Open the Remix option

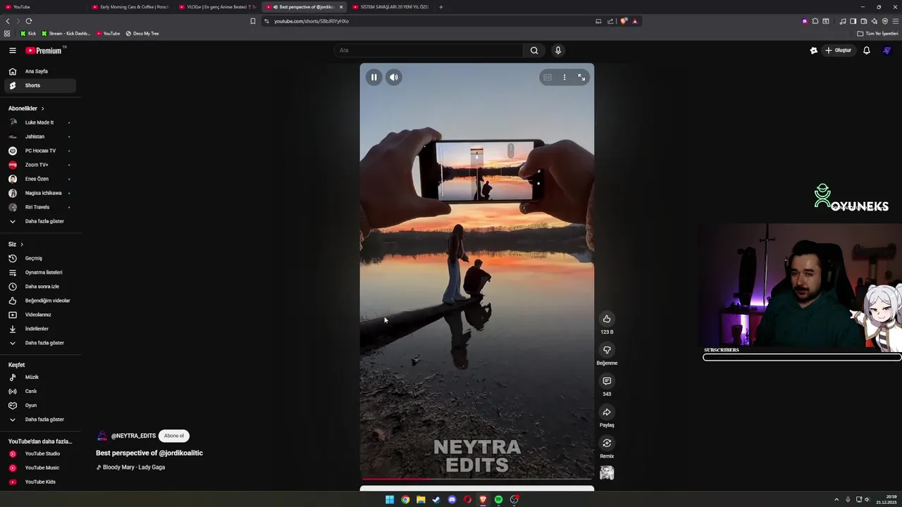(607, 443)
